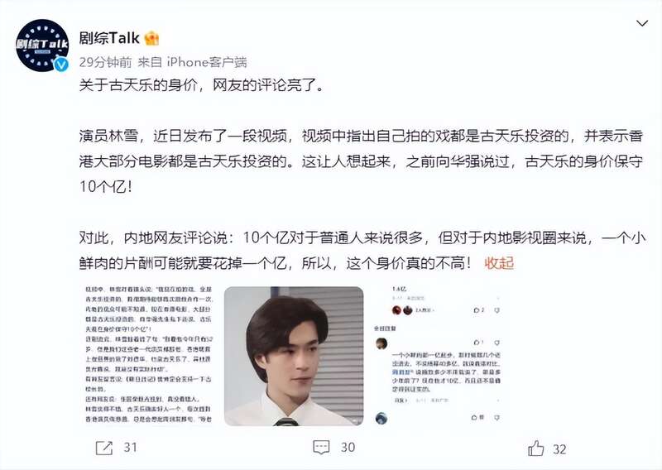Click the repost share icon
Image resolution: width=662 pixels, height=470 pixels.
tap(104, 448)
